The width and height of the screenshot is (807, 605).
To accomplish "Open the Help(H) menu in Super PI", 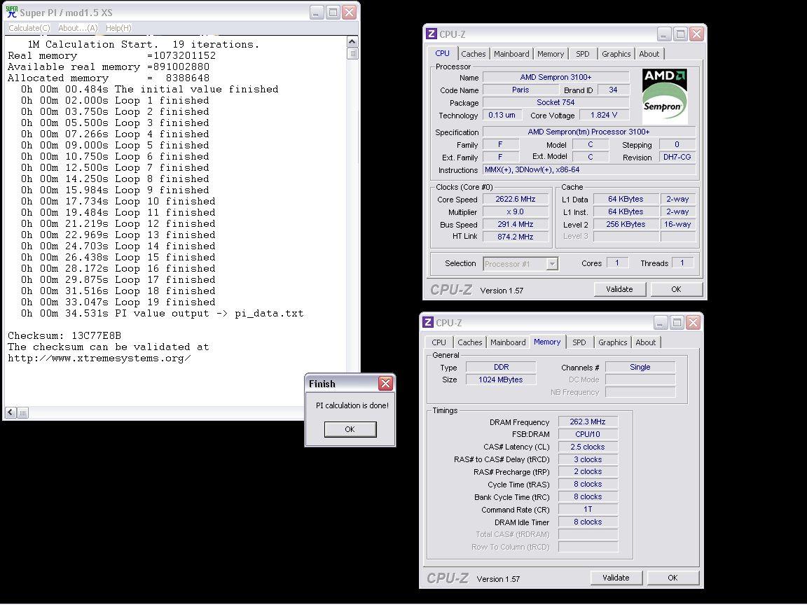I will pos(118,28).
